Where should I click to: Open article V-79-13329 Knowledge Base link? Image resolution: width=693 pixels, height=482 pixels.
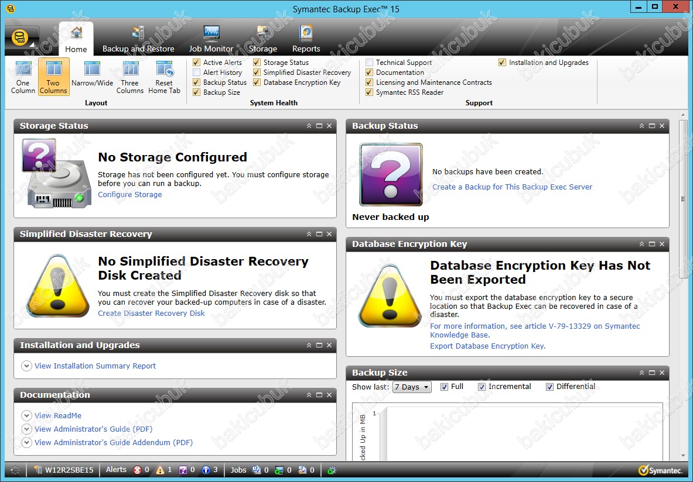(535, 330)
